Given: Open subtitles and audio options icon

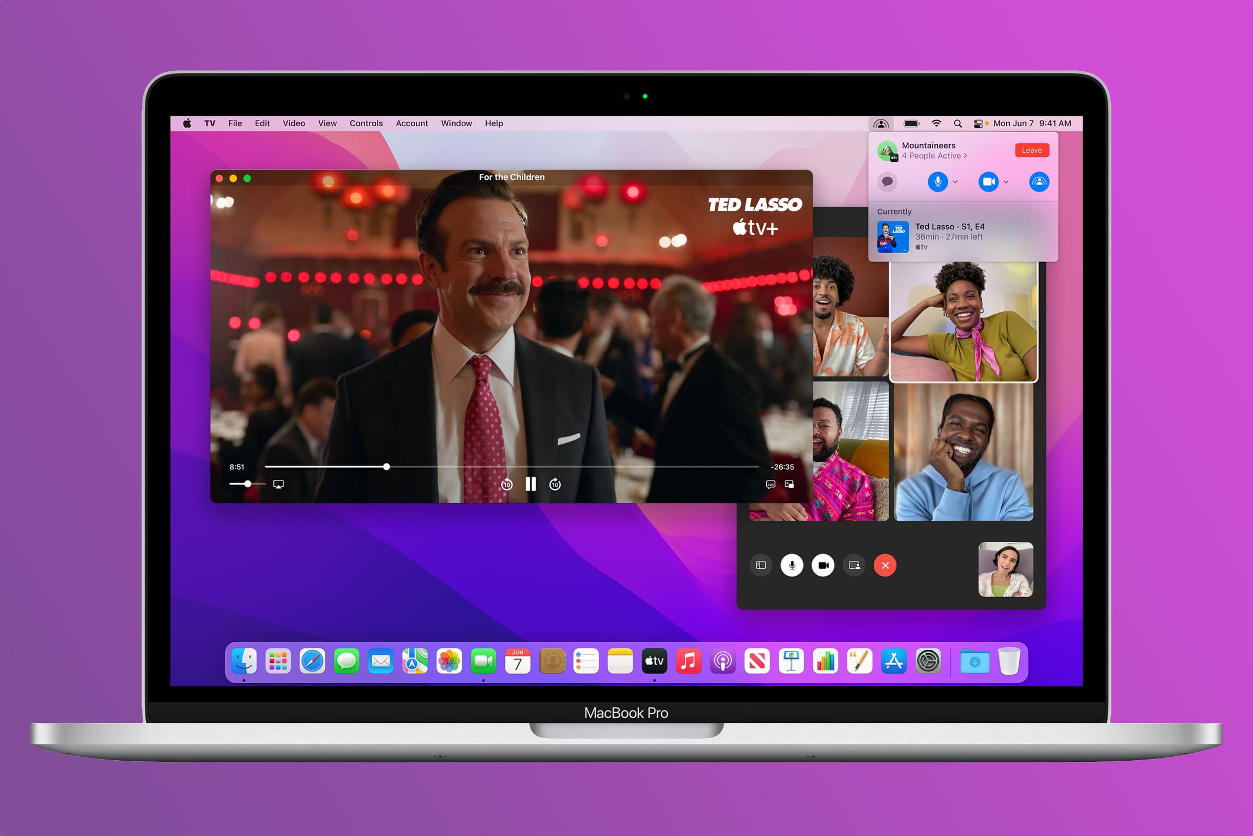Looking at the screenshot, I should click(770, 484).
